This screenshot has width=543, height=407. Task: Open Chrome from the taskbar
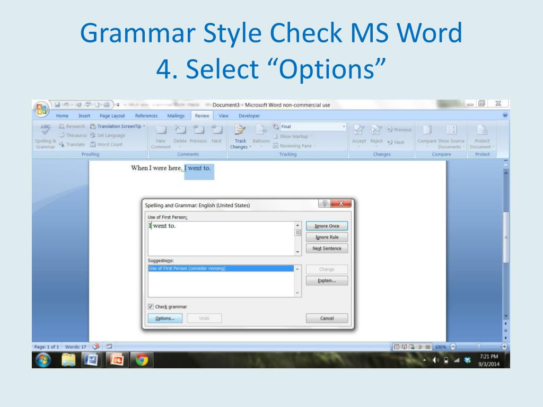[x=142, y=360]
